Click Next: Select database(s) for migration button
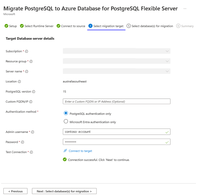 (64, 191)
